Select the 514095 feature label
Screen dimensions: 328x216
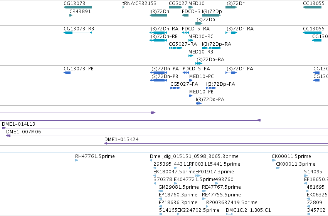(x=313, y=172)
